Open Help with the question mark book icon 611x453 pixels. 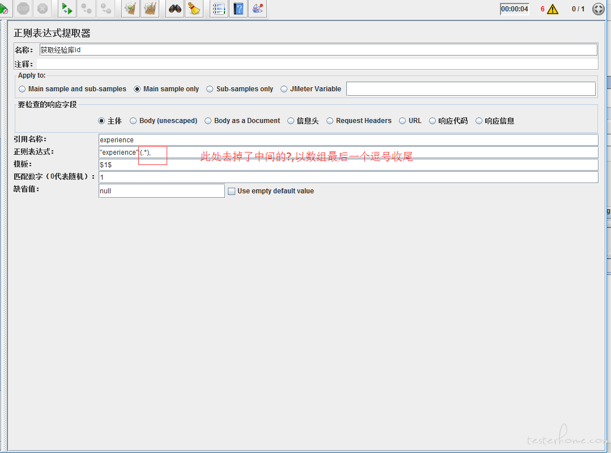(x=239, y=9)
